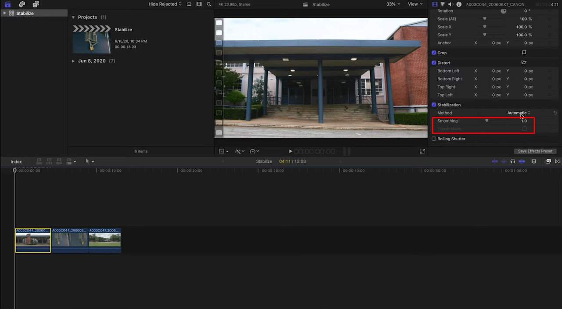
Task: Open the timeline Index panel
Action: (16, 162)
